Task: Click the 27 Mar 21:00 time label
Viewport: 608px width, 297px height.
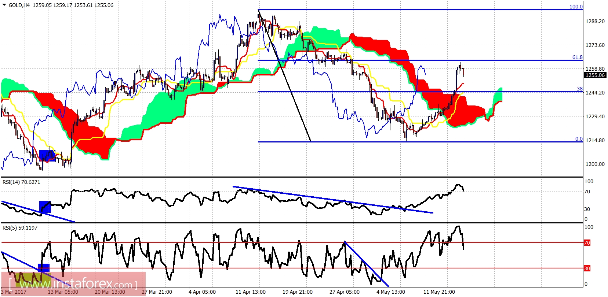Action: tap(157, 292)
